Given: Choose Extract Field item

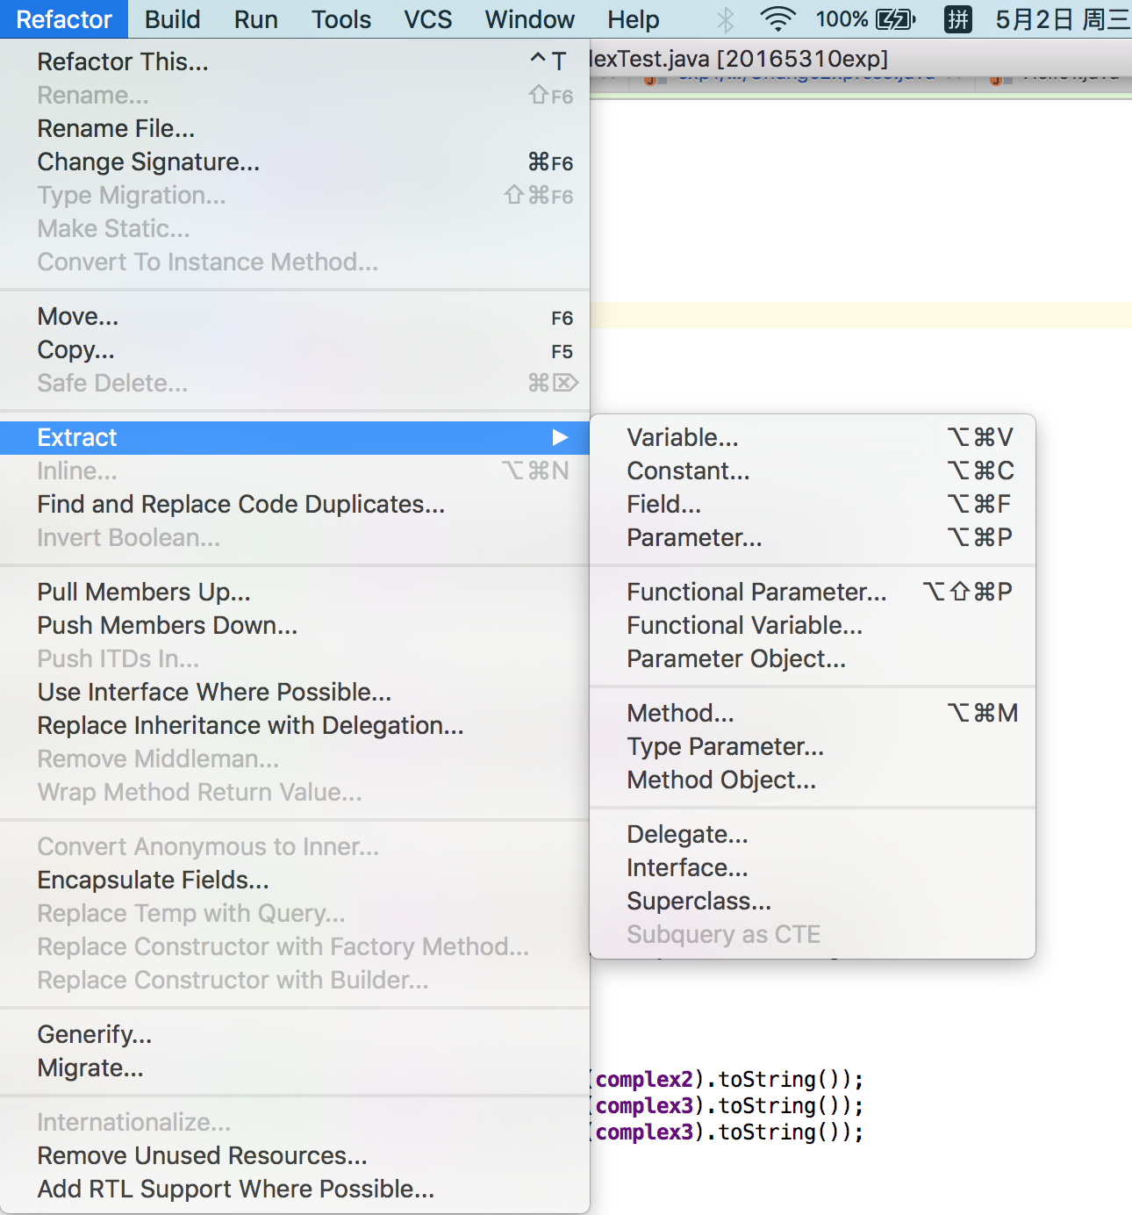Looking at the screenshot, I should click(663, 504).
